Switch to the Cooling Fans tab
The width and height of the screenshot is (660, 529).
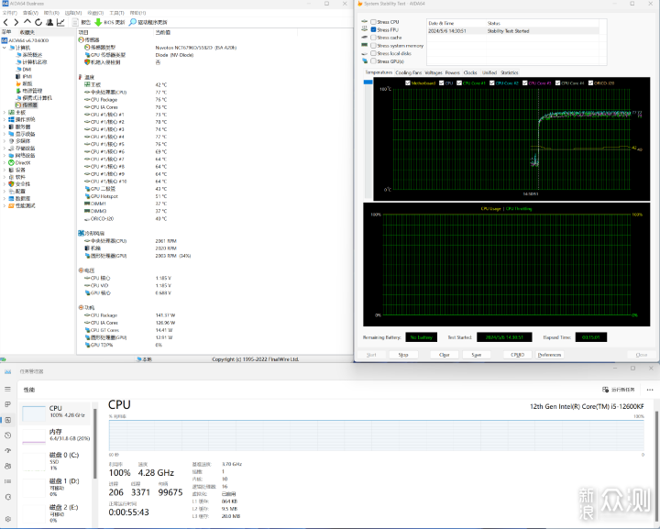(408, 72)
